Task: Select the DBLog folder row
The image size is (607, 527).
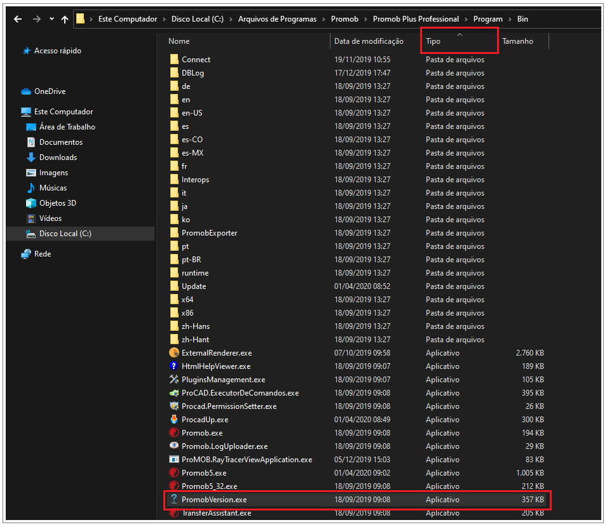Action: (x=356, y=72)
